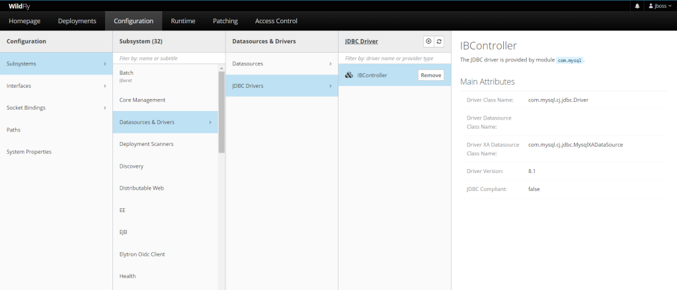
Task: Click subsystem list scroll-up arrow
Action: coord(221,68)
